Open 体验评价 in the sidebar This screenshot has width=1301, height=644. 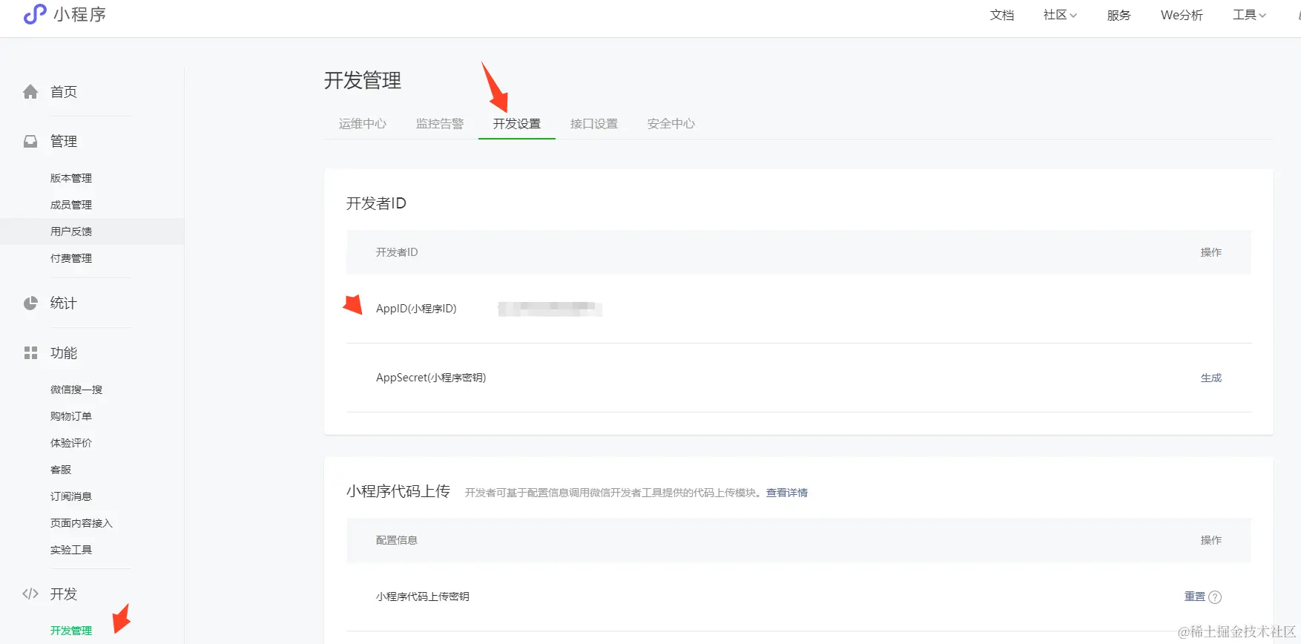click(71, 443)
